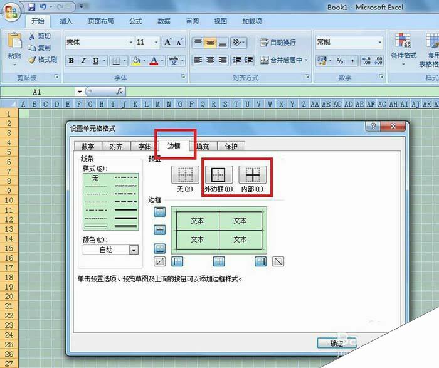Click the insert function fx button

[119, 92]
